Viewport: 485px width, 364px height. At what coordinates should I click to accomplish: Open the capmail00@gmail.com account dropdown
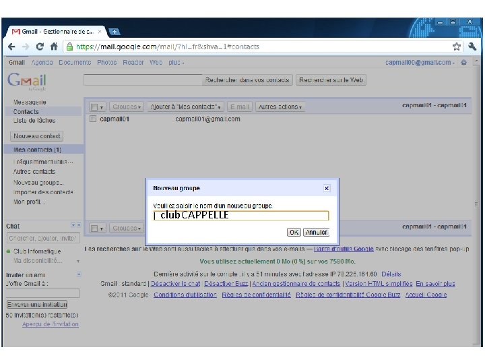pyautogui.click(x=420, y=63)
